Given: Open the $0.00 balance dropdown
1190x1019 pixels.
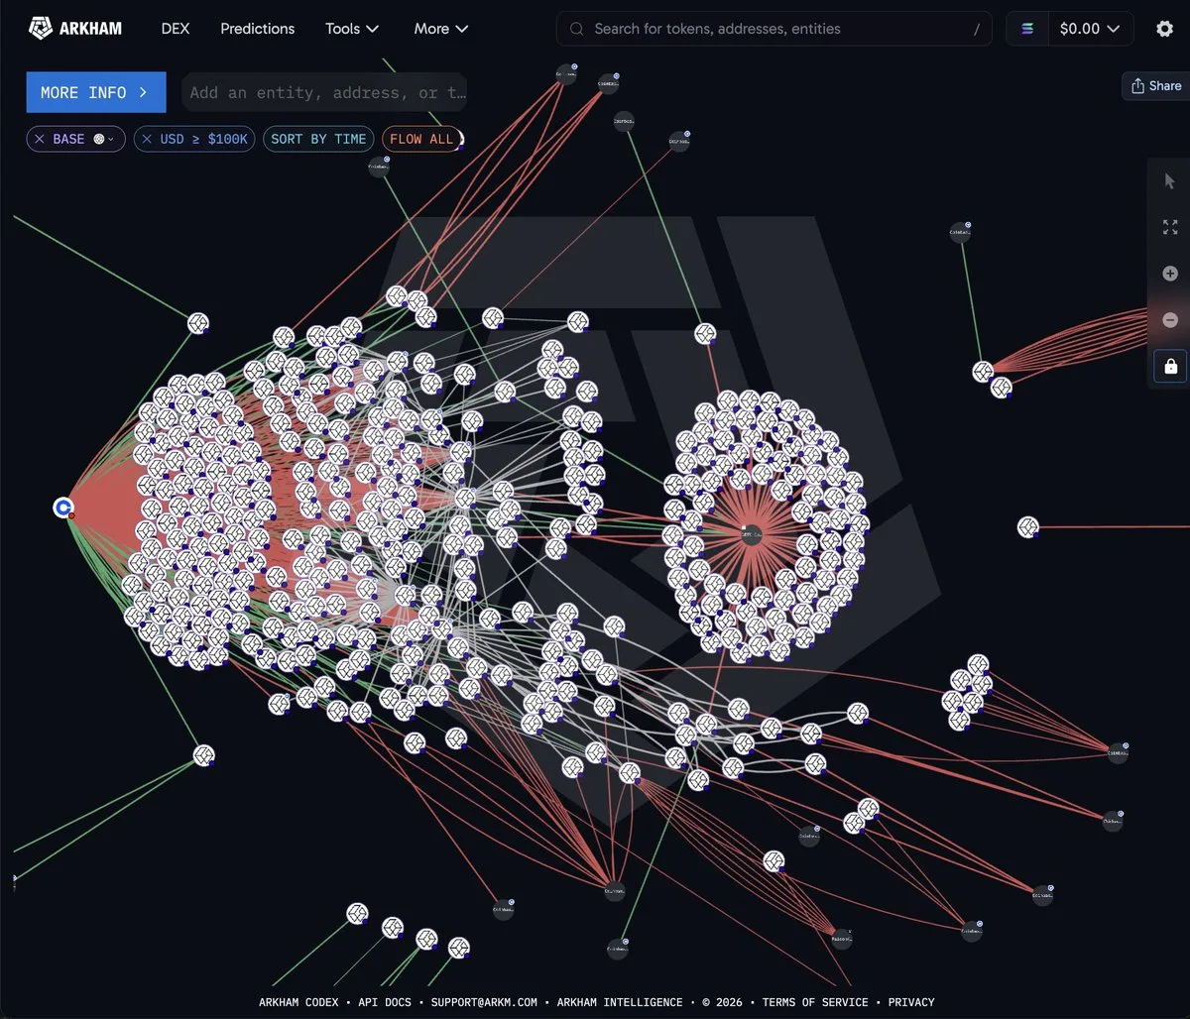Looking at the screenshot, I should (1090, 29).
